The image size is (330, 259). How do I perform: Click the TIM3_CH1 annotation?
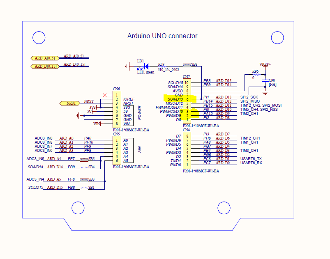point(249,151)
